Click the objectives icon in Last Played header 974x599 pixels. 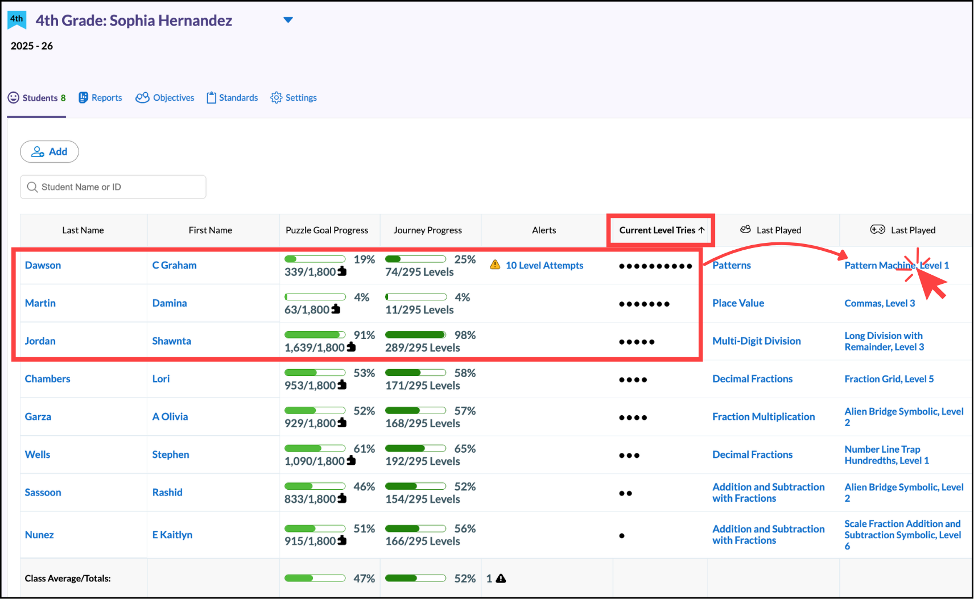click(745, 230)
